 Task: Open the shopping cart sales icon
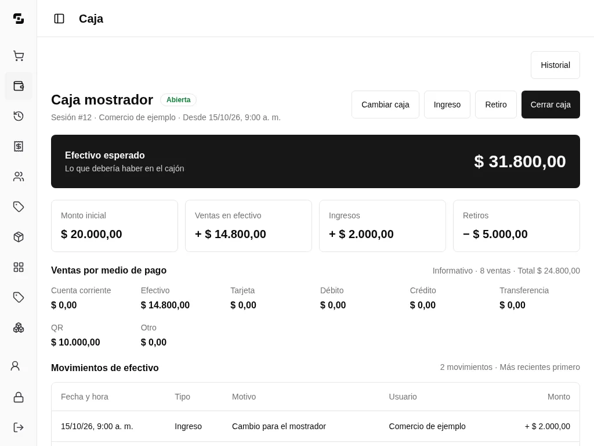[x=19, y=56]
